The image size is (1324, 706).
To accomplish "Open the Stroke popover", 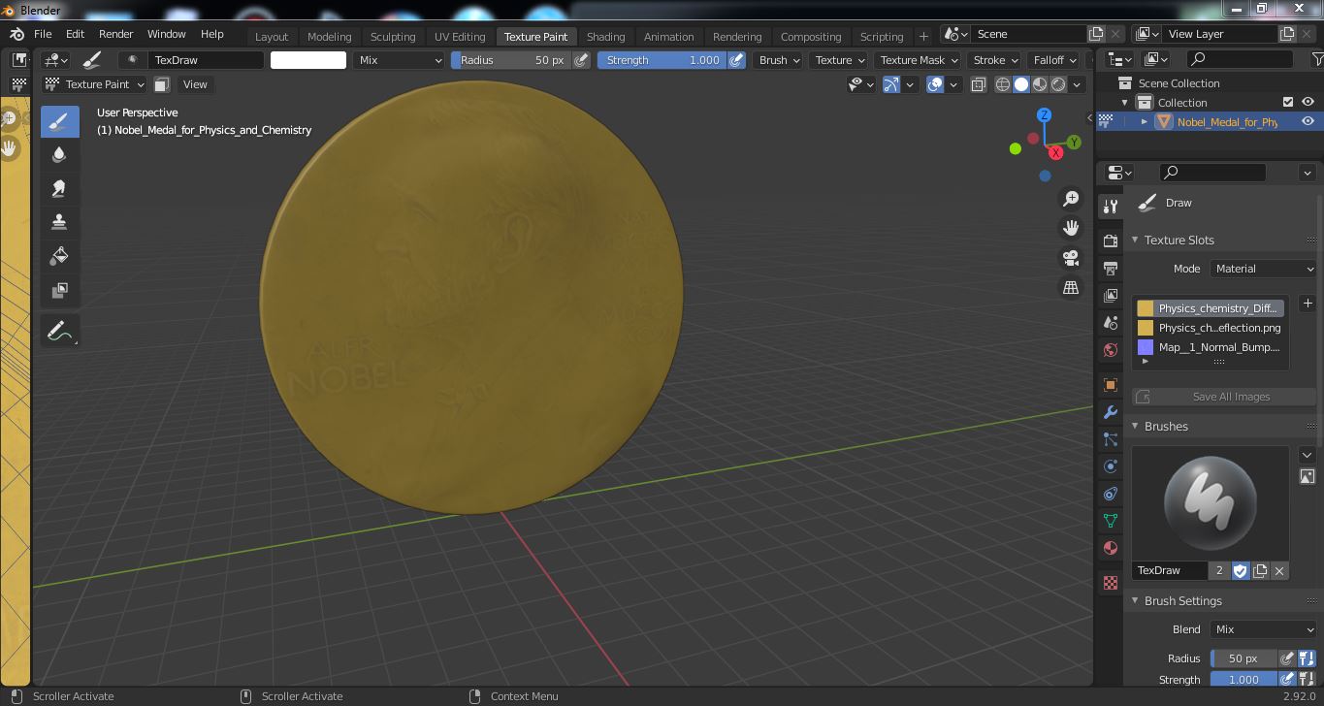I will click(995, 60).
